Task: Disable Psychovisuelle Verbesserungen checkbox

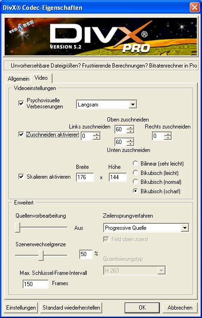Action: click(x=21, y=104)
